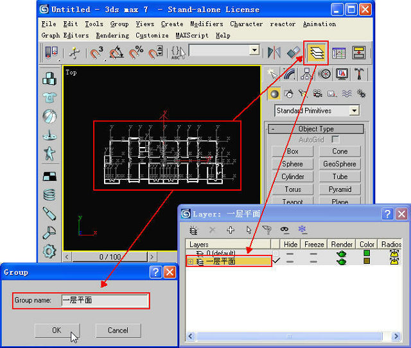Open the Group menu
The height and width of the screenshot is (348, 411).
[x=119, y=24]
